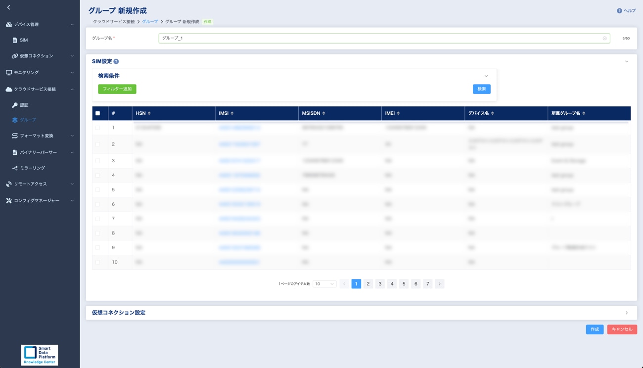Check the checkbox for row 3
This screenshot has width=643, height=368.
[98, 161]
